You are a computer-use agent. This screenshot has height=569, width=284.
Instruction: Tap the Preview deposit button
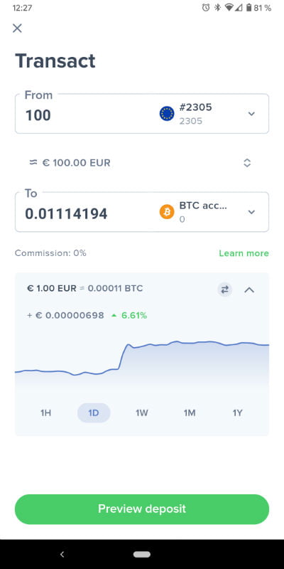click(142, 509)
